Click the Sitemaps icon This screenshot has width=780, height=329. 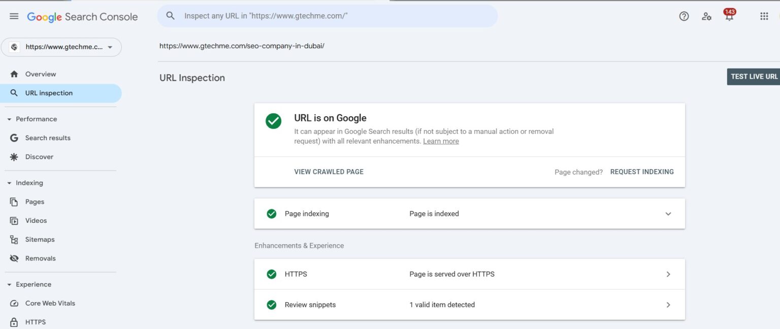pyautogui.click(x=14, y=239)
